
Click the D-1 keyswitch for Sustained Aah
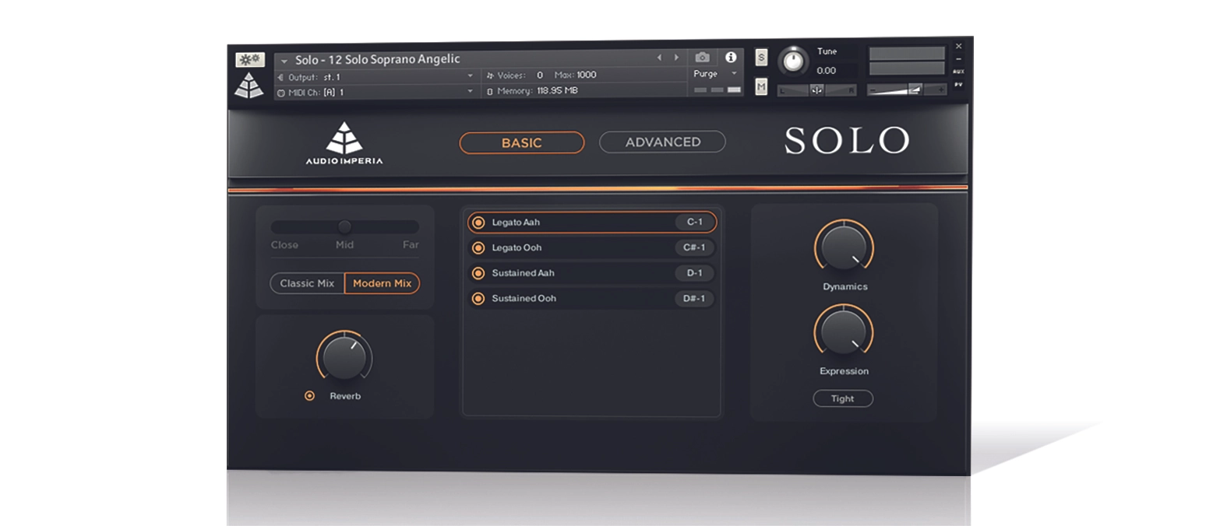tap(694, 273)
